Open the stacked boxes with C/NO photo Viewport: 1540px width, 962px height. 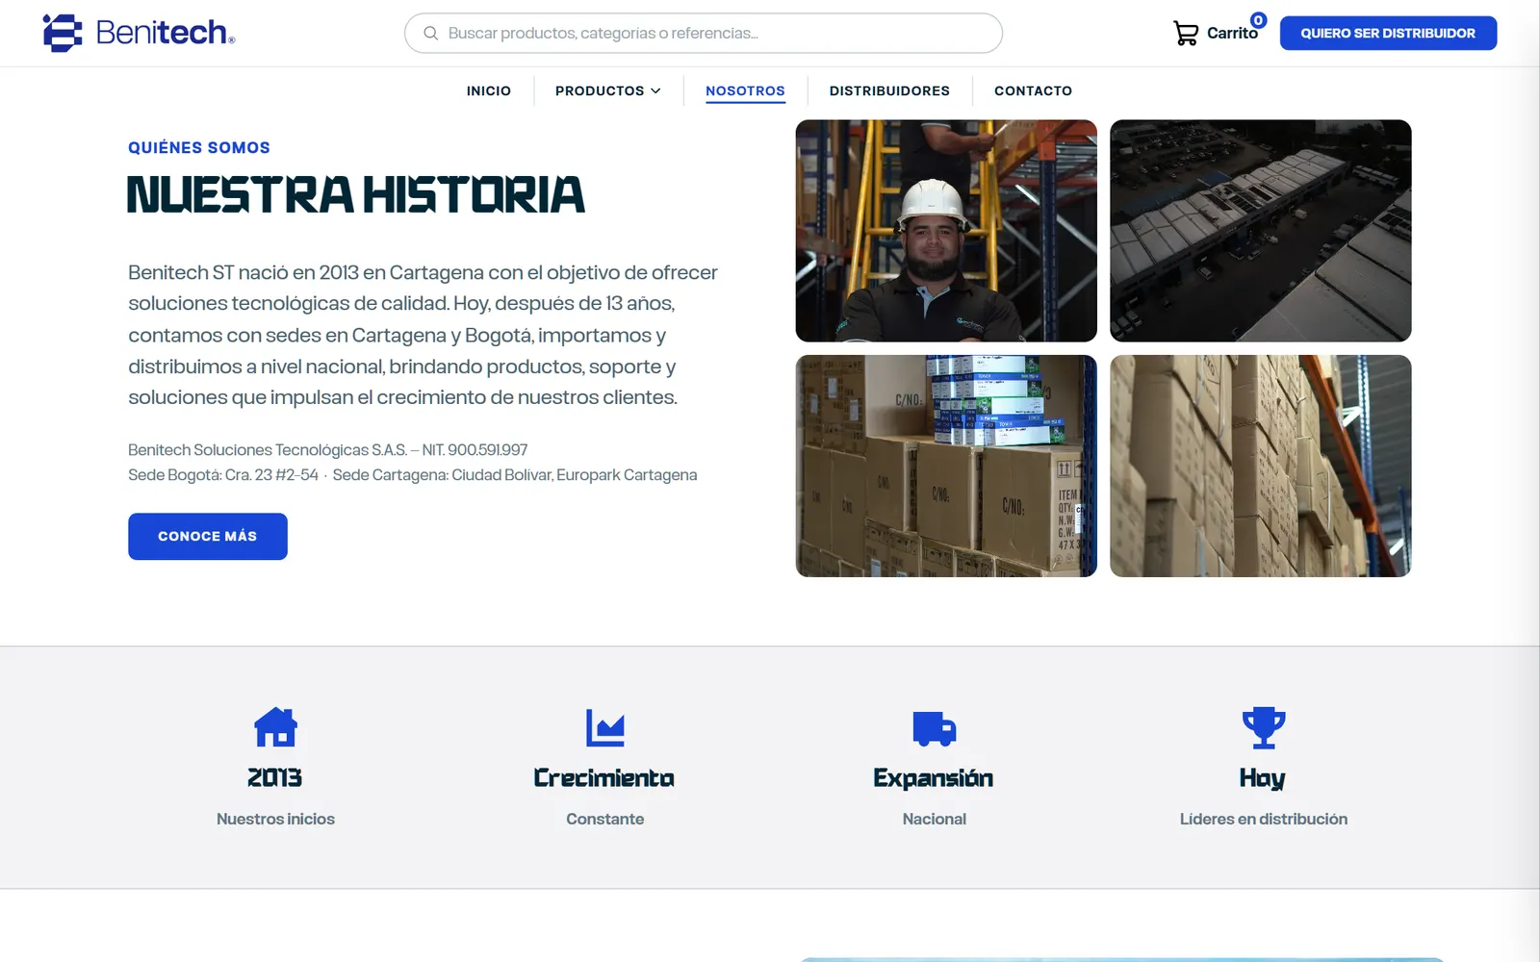click(946, 467)
